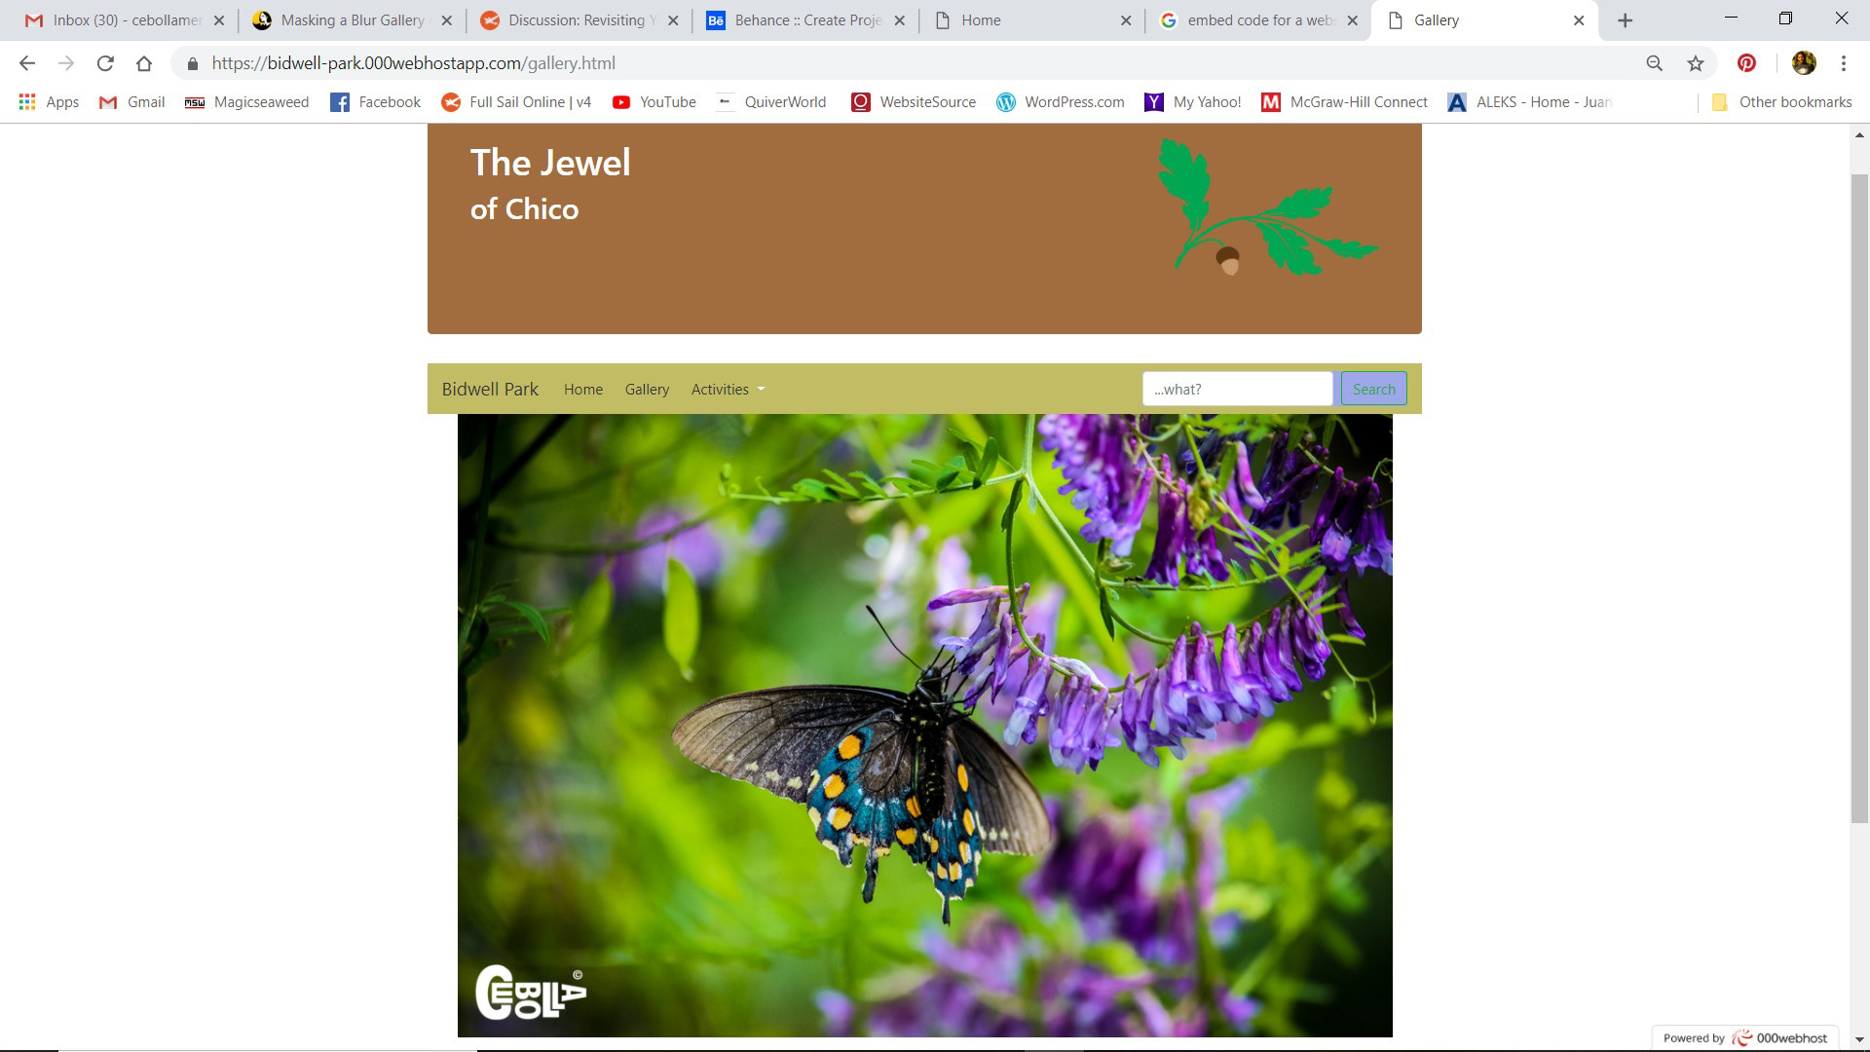Open the Apps grid shortcut

tap(49, 102)
